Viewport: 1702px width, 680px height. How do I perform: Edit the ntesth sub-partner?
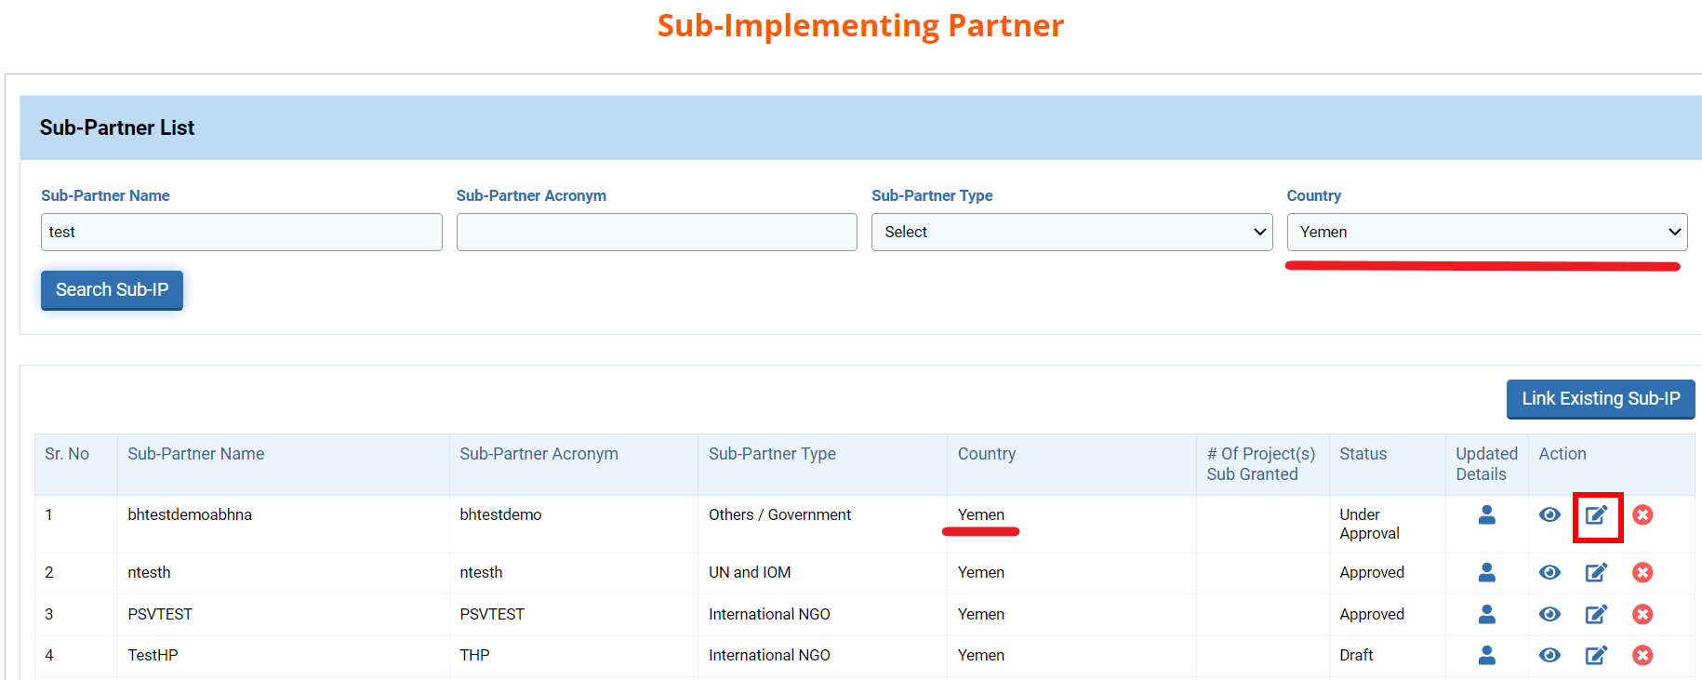click(x=1597, y=572)
